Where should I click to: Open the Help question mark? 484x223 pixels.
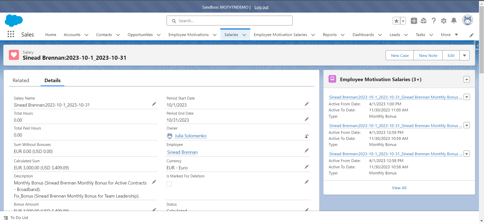coord(434,21)
